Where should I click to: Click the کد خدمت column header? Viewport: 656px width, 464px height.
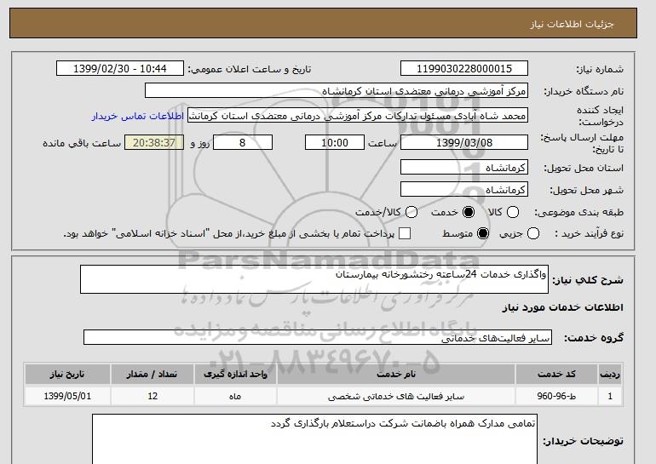point(556,374)
